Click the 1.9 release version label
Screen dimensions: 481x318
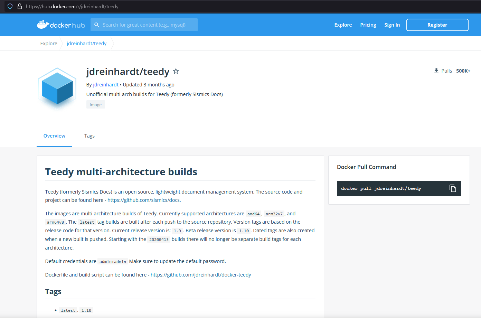[177, 231]
